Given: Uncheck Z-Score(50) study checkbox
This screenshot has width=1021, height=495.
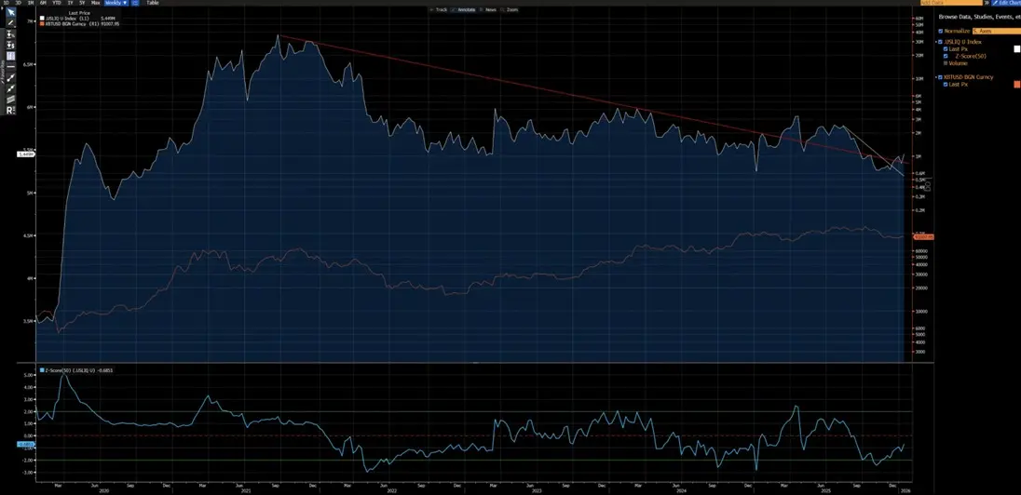Looking at the screenshot, I should click(946, 56).
